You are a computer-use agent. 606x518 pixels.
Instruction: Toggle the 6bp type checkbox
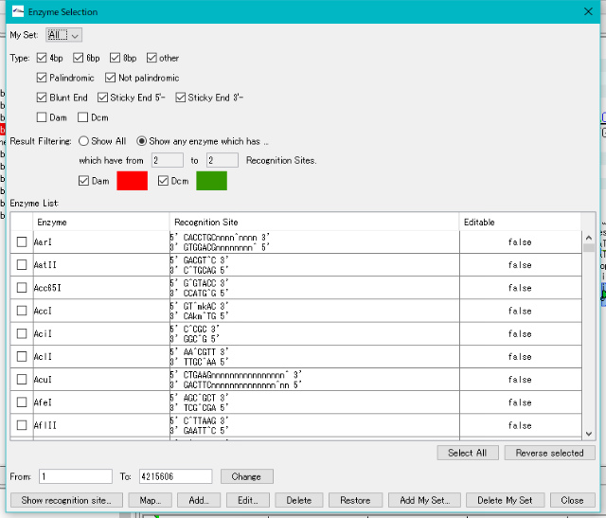coord(78,58)
